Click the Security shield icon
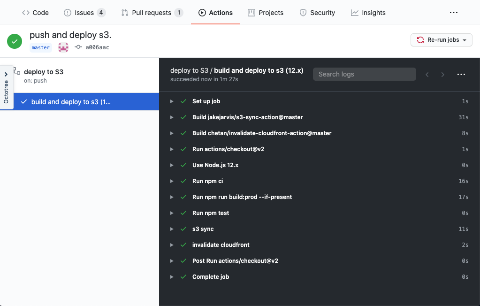 click(x=303, y=13)
